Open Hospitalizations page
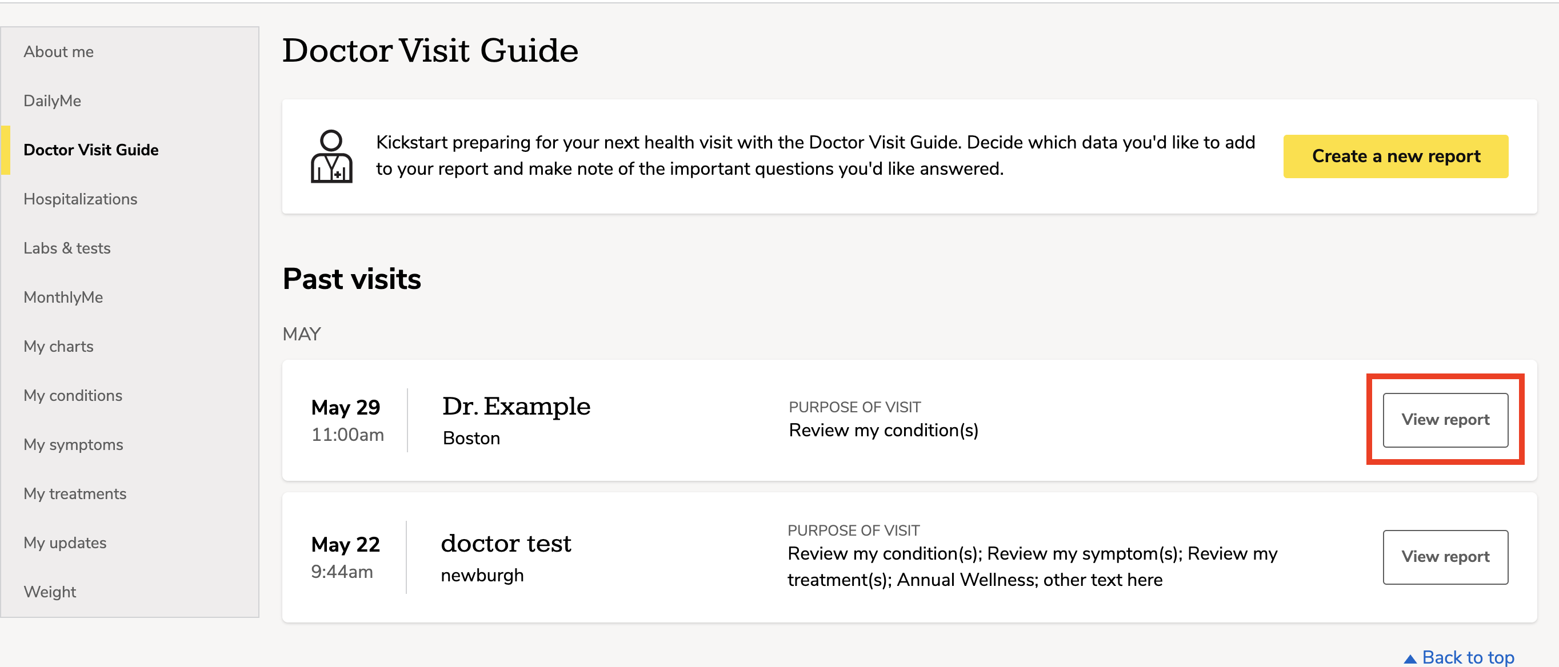The width and height of the screenshot is (1559, 667). pyautogui.click(x=80, y=199)
